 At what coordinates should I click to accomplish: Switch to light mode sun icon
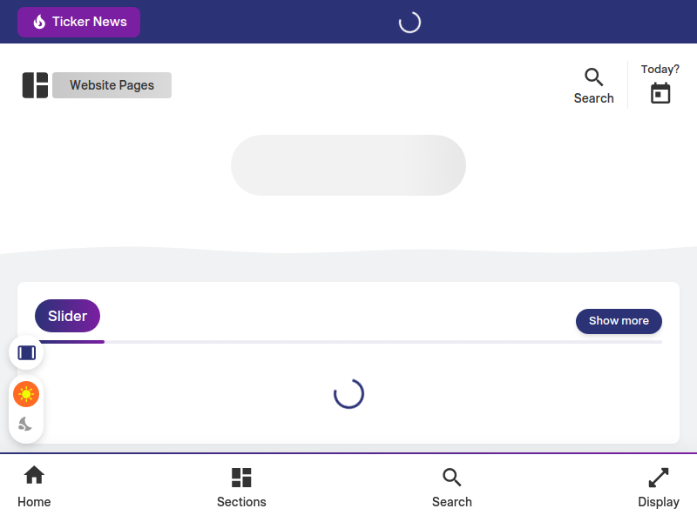coord(26,394)
